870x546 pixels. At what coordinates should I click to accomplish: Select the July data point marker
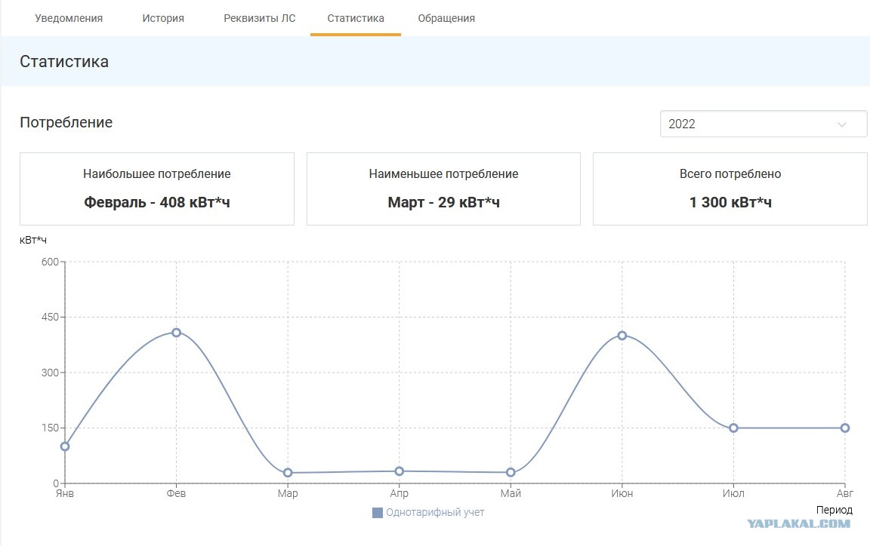click(733, 428)
